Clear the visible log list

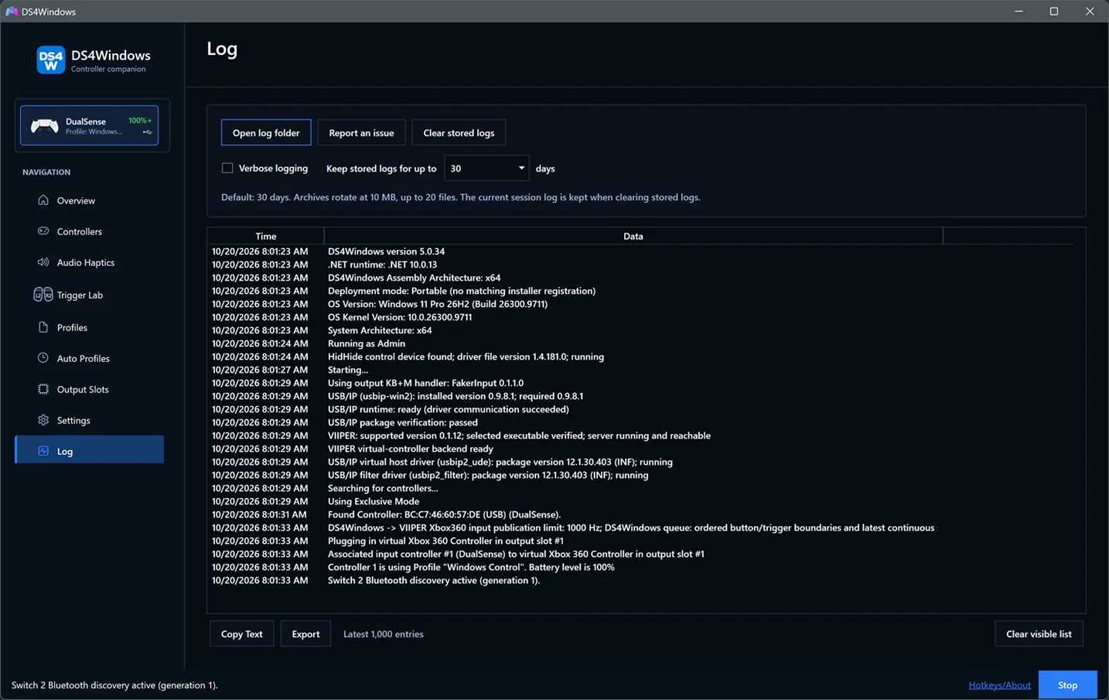[x=1039, y=633]
